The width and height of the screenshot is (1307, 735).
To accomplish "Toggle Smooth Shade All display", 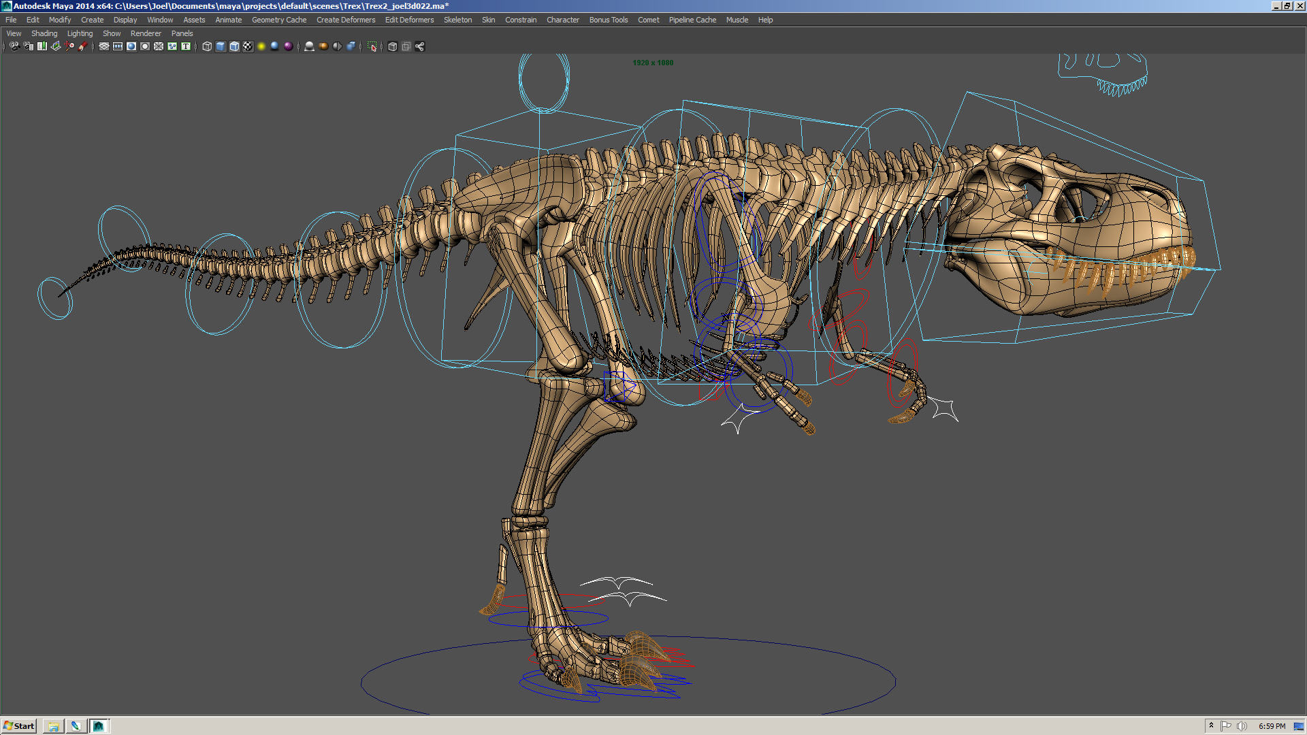I will (x=220, y=46).
